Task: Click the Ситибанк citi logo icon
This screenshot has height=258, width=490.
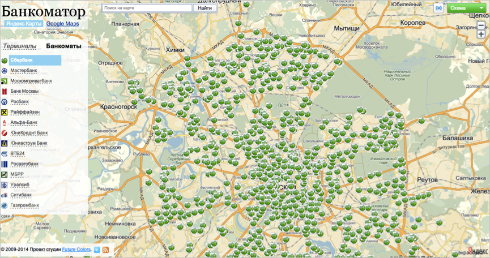Action: (5, 195)
